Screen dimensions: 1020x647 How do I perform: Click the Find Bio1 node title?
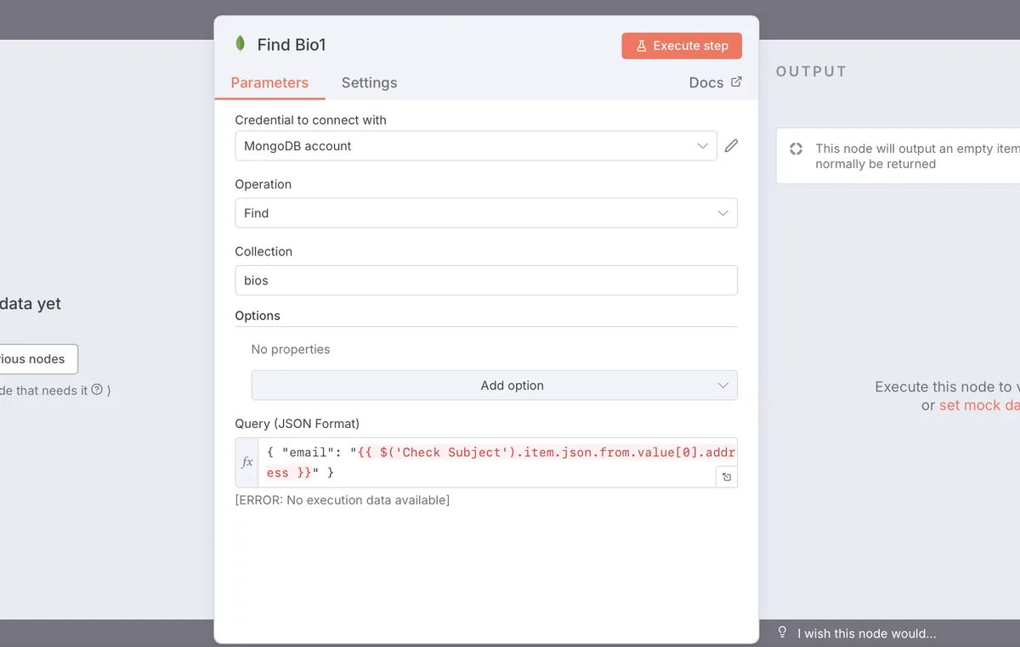292,44
